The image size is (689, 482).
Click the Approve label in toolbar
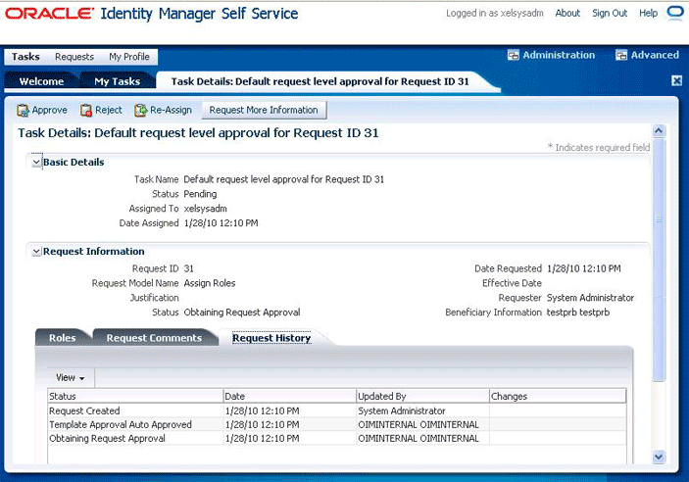(50, 111)
